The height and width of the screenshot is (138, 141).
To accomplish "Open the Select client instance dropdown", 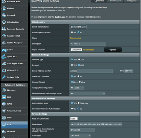I will point(78,27).
